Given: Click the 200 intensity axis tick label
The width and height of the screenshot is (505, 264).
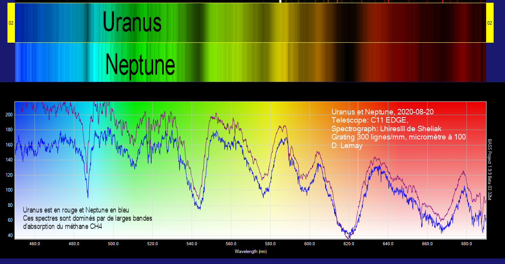Looking at the screenshot, I should coord(9,115).
